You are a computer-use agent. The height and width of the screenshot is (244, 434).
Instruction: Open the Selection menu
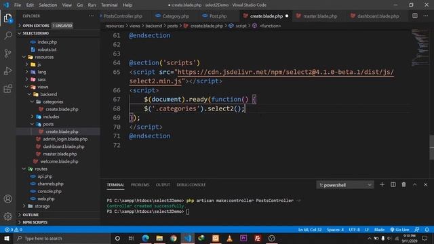coord(48,5)
